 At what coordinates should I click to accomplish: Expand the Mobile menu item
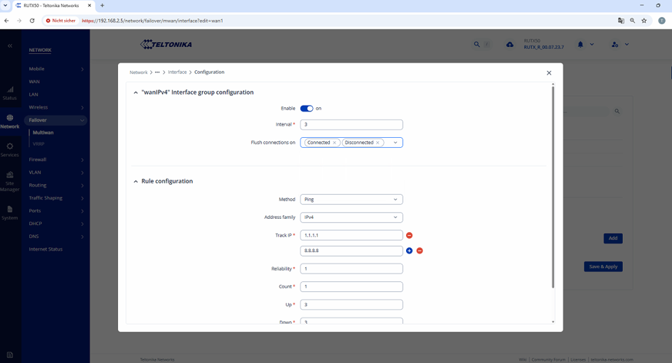click(x=55, y=69)
